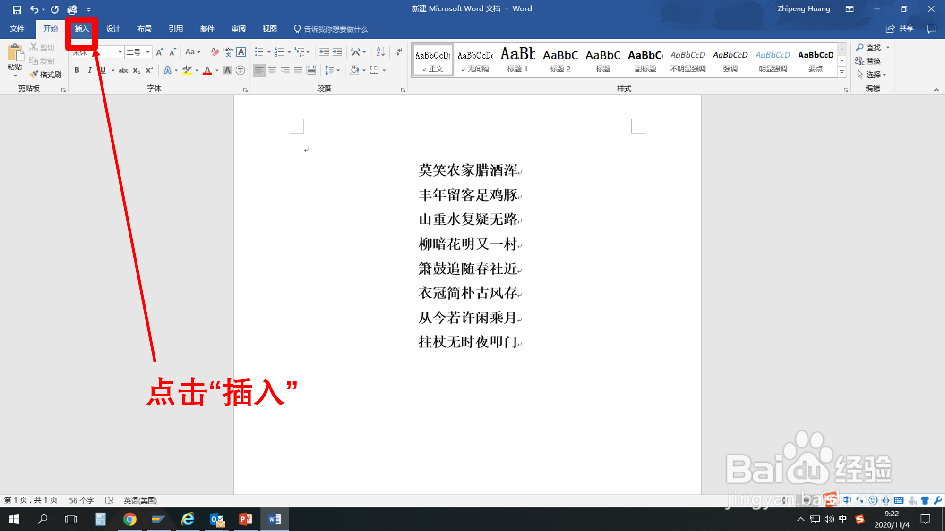Apply the 标题 1 style
The width and height of the screenshot is (945, 531).
(x=517, y=59)
